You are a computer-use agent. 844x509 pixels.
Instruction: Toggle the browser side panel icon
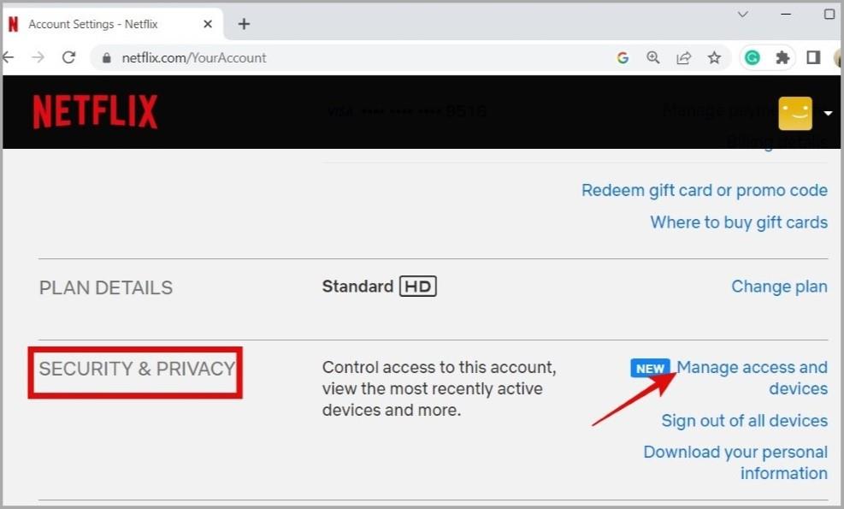(x=813, y=57)
